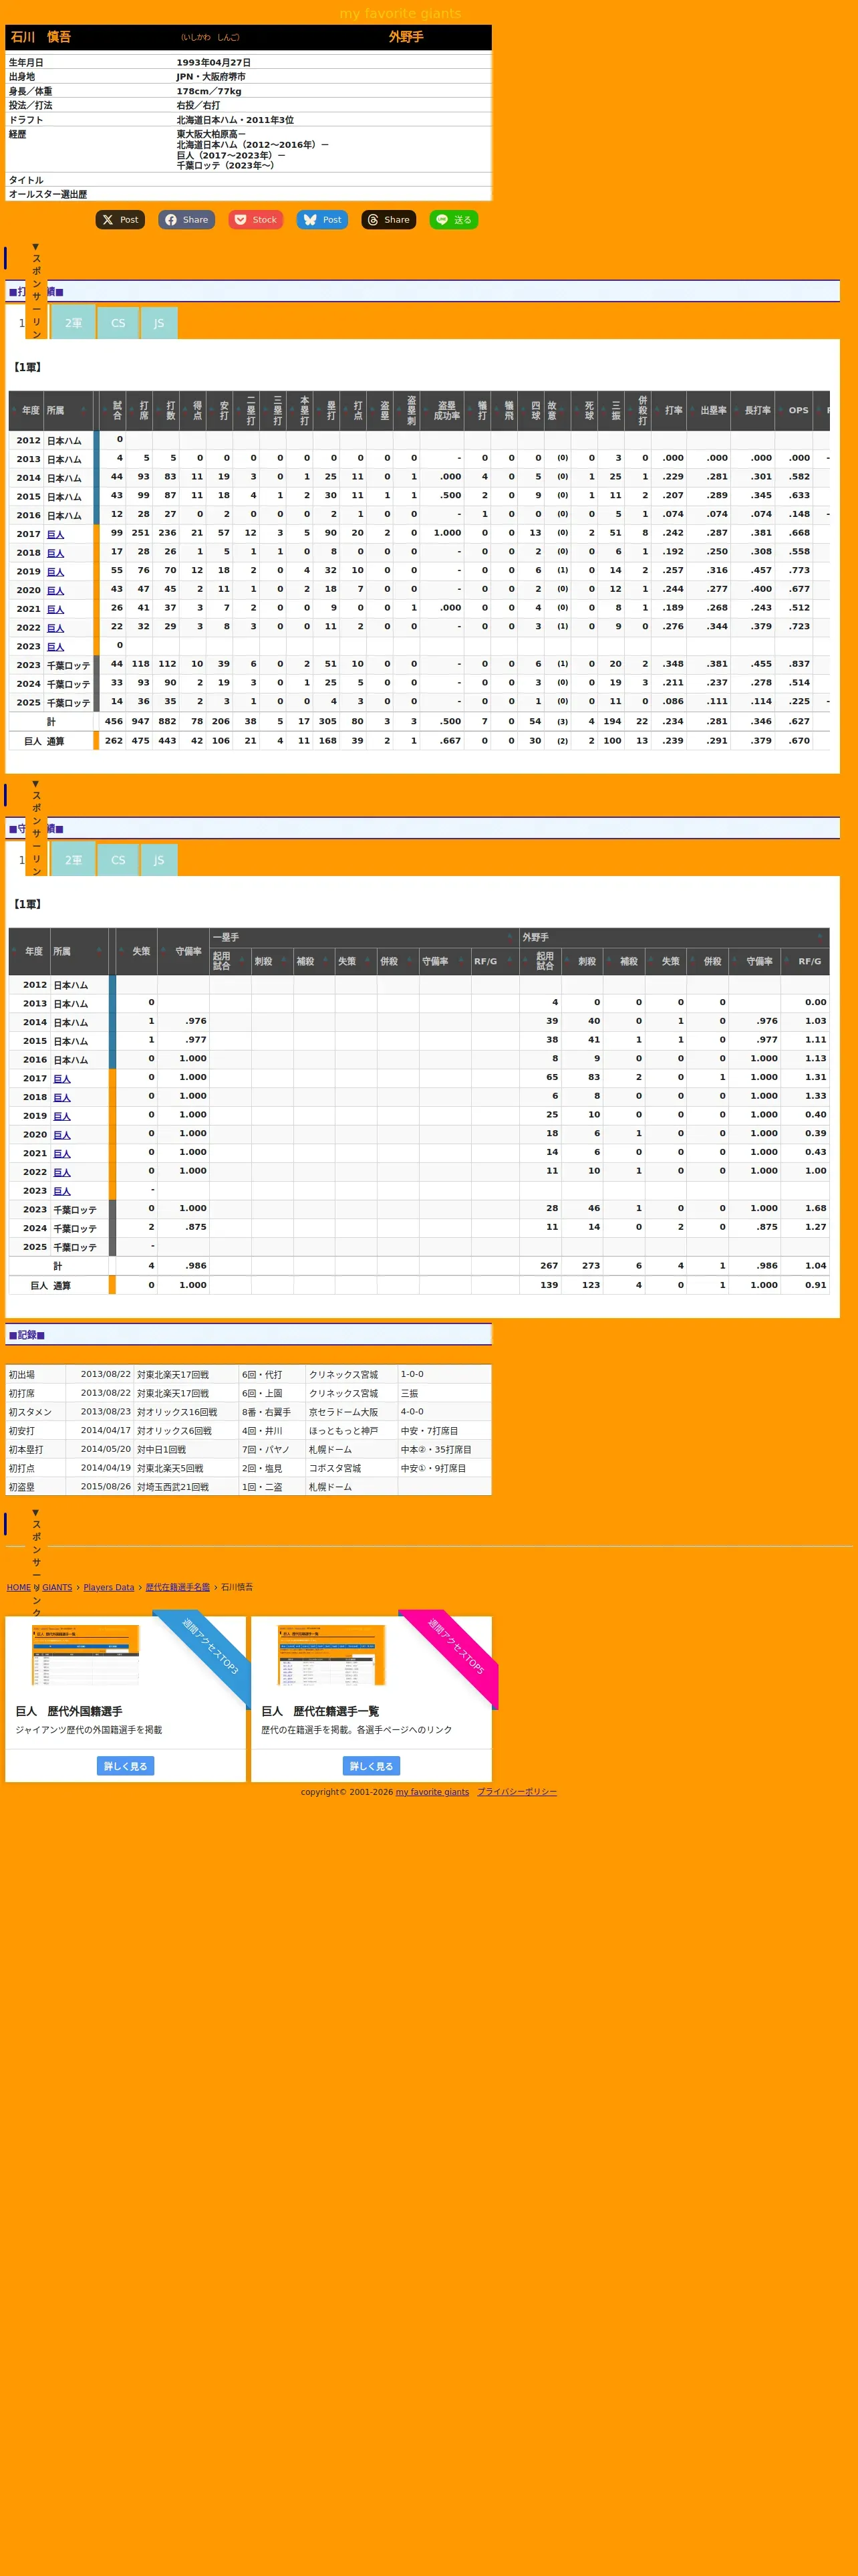Open 巨人 link in 2021 fielding row
The image size is (858, 2576).
point(62,1154)
